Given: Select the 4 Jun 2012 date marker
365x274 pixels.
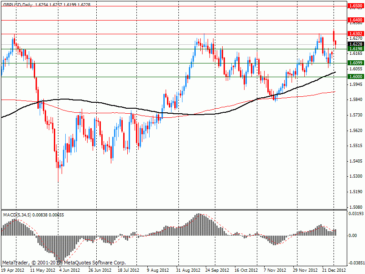Looking at the screenshot, I should 70,270.
